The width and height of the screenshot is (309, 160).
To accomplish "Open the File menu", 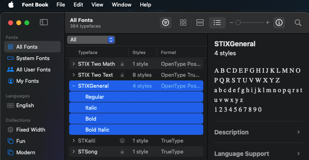I will (x=61, y=4).
